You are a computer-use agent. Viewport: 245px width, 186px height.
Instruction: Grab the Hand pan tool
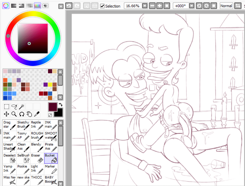(x=29, y=114)
